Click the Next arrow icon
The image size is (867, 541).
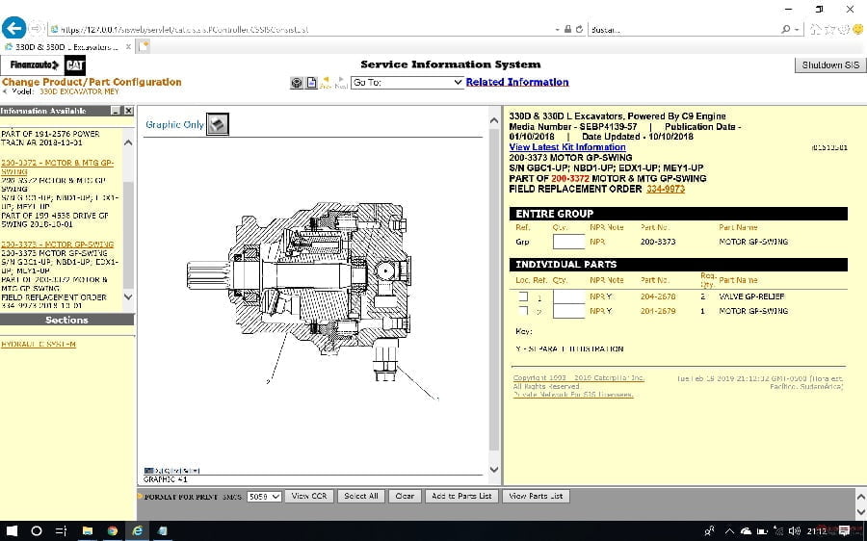[x=341, y=83]
